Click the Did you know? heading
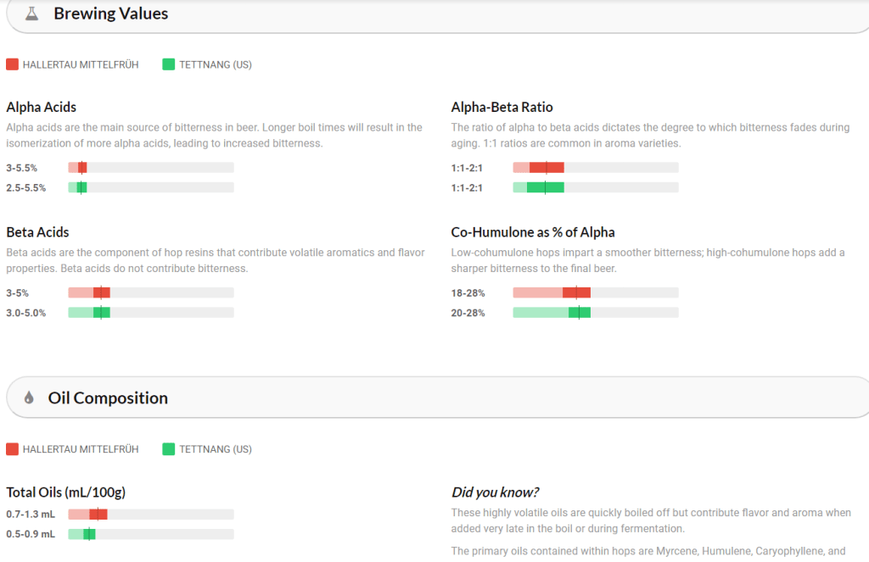Viewport: 869px width, 562px height. (x=496, y=492)
